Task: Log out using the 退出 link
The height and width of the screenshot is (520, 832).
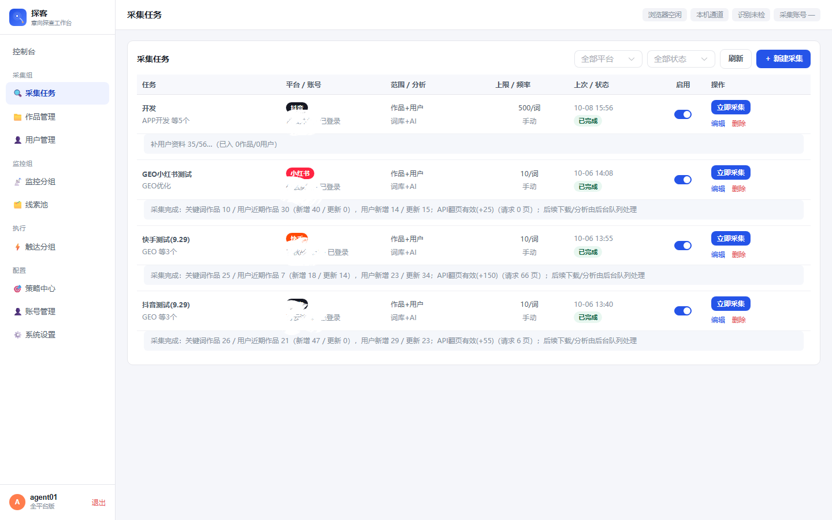Action: click(x=99, y=503)
